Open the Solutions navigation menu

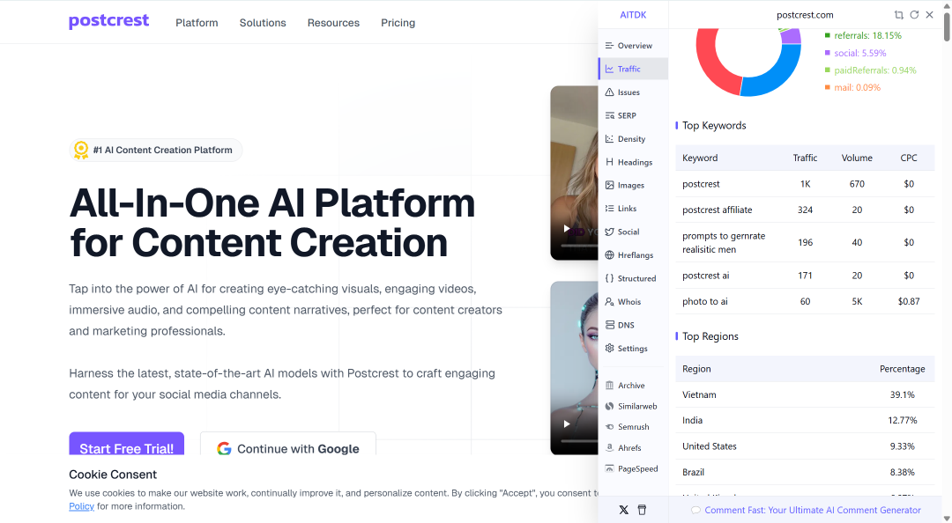[x=263, y=22]
